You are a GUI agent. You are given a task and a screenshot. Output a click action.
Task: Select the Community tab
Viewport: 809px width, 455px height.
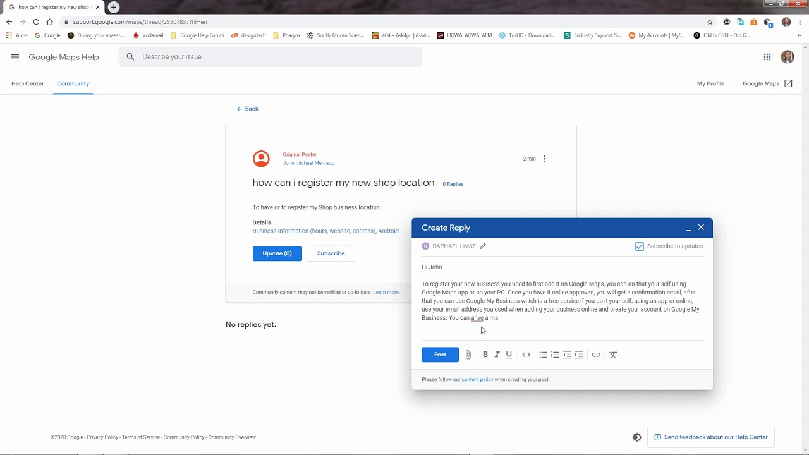[73, 83]
